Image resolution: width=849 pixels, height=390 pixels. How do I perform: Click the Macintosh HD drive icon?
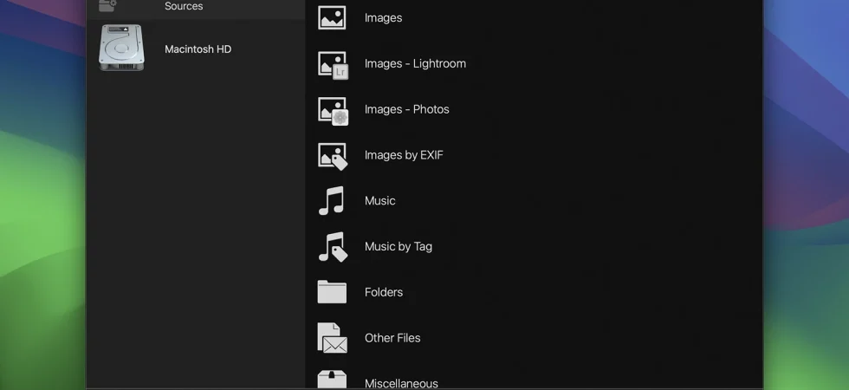coord(122,48)
